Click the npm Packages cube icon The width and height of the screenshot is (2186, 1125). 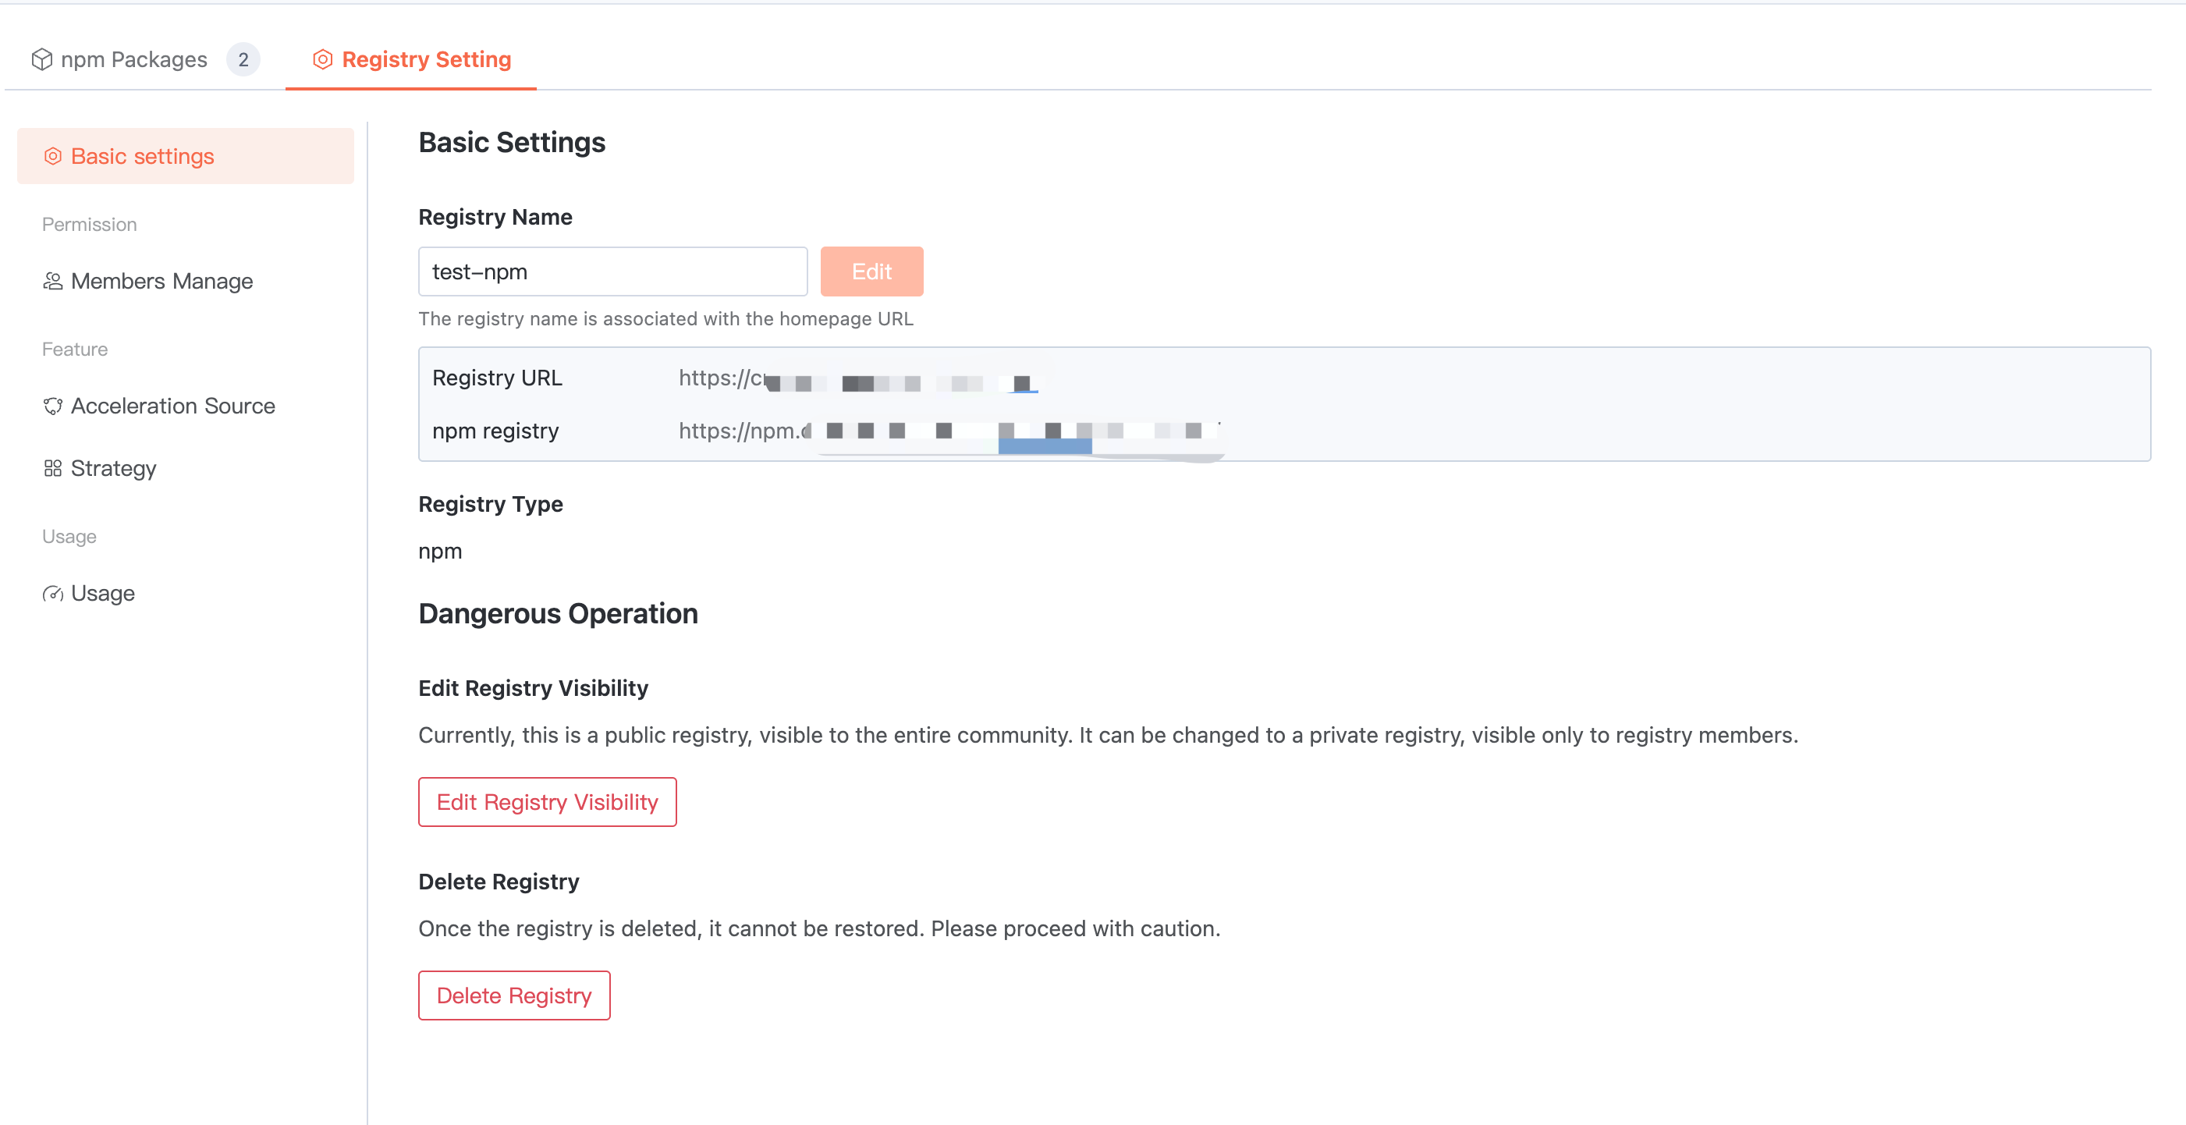click(x=41, y=59)
